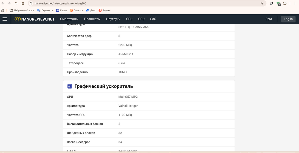Click the value 32 for shader blocks
This screenshot has width=299, height=153.
point(120,133)
